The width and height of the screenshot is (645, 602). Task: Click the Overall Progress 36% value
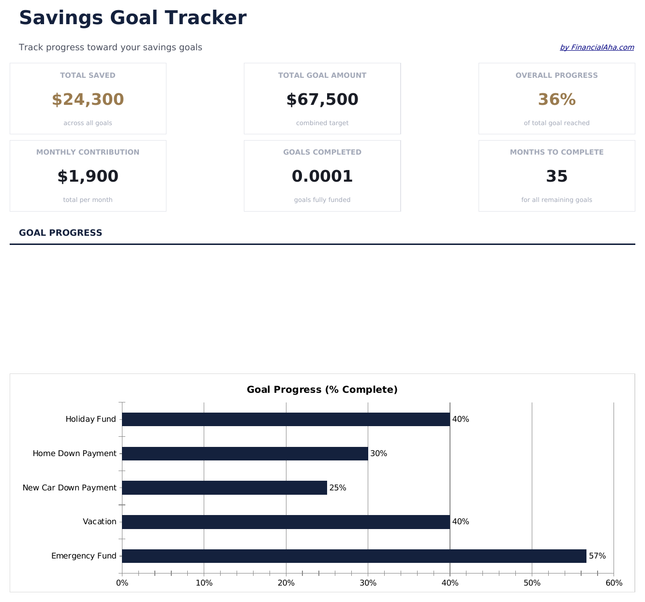(x=556, y=100)
